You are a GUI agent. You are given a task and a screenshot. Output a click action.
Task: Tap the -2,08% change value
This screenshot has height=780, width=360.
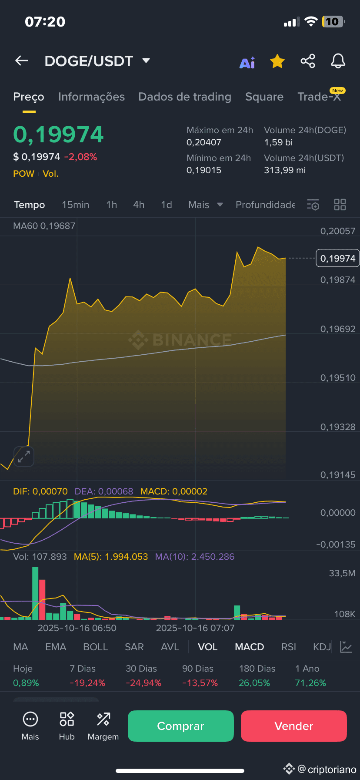point(80,157)
